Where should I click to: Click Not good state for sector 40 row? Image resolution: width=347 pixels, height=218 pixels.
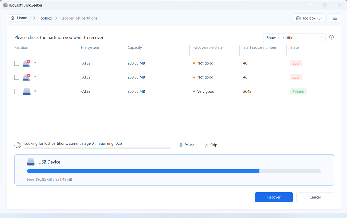click(203, 63)
